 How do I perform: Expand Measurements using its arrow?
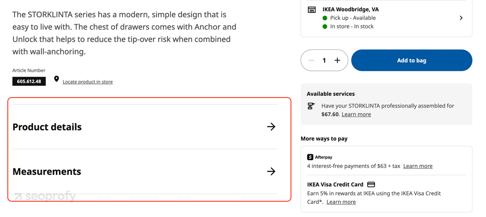(271, 171)
